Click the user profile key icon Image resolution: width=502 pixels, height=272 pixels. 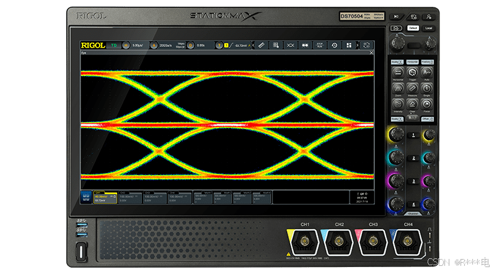point(429,17)
